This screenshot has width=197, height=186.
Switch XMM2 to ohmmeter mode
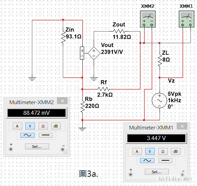[43, 126]
